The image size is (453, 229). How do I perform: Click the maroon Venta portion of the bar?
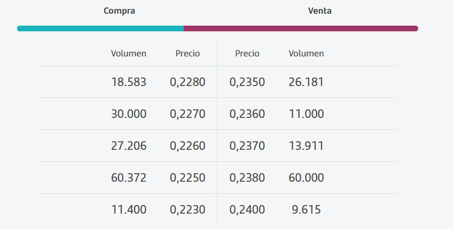click(301, 28)
